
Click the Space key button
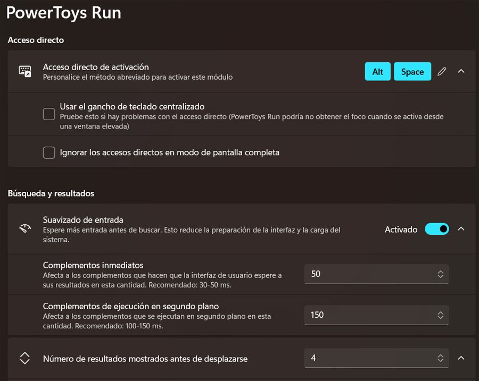pyautogui.click(x=412, y=71)
